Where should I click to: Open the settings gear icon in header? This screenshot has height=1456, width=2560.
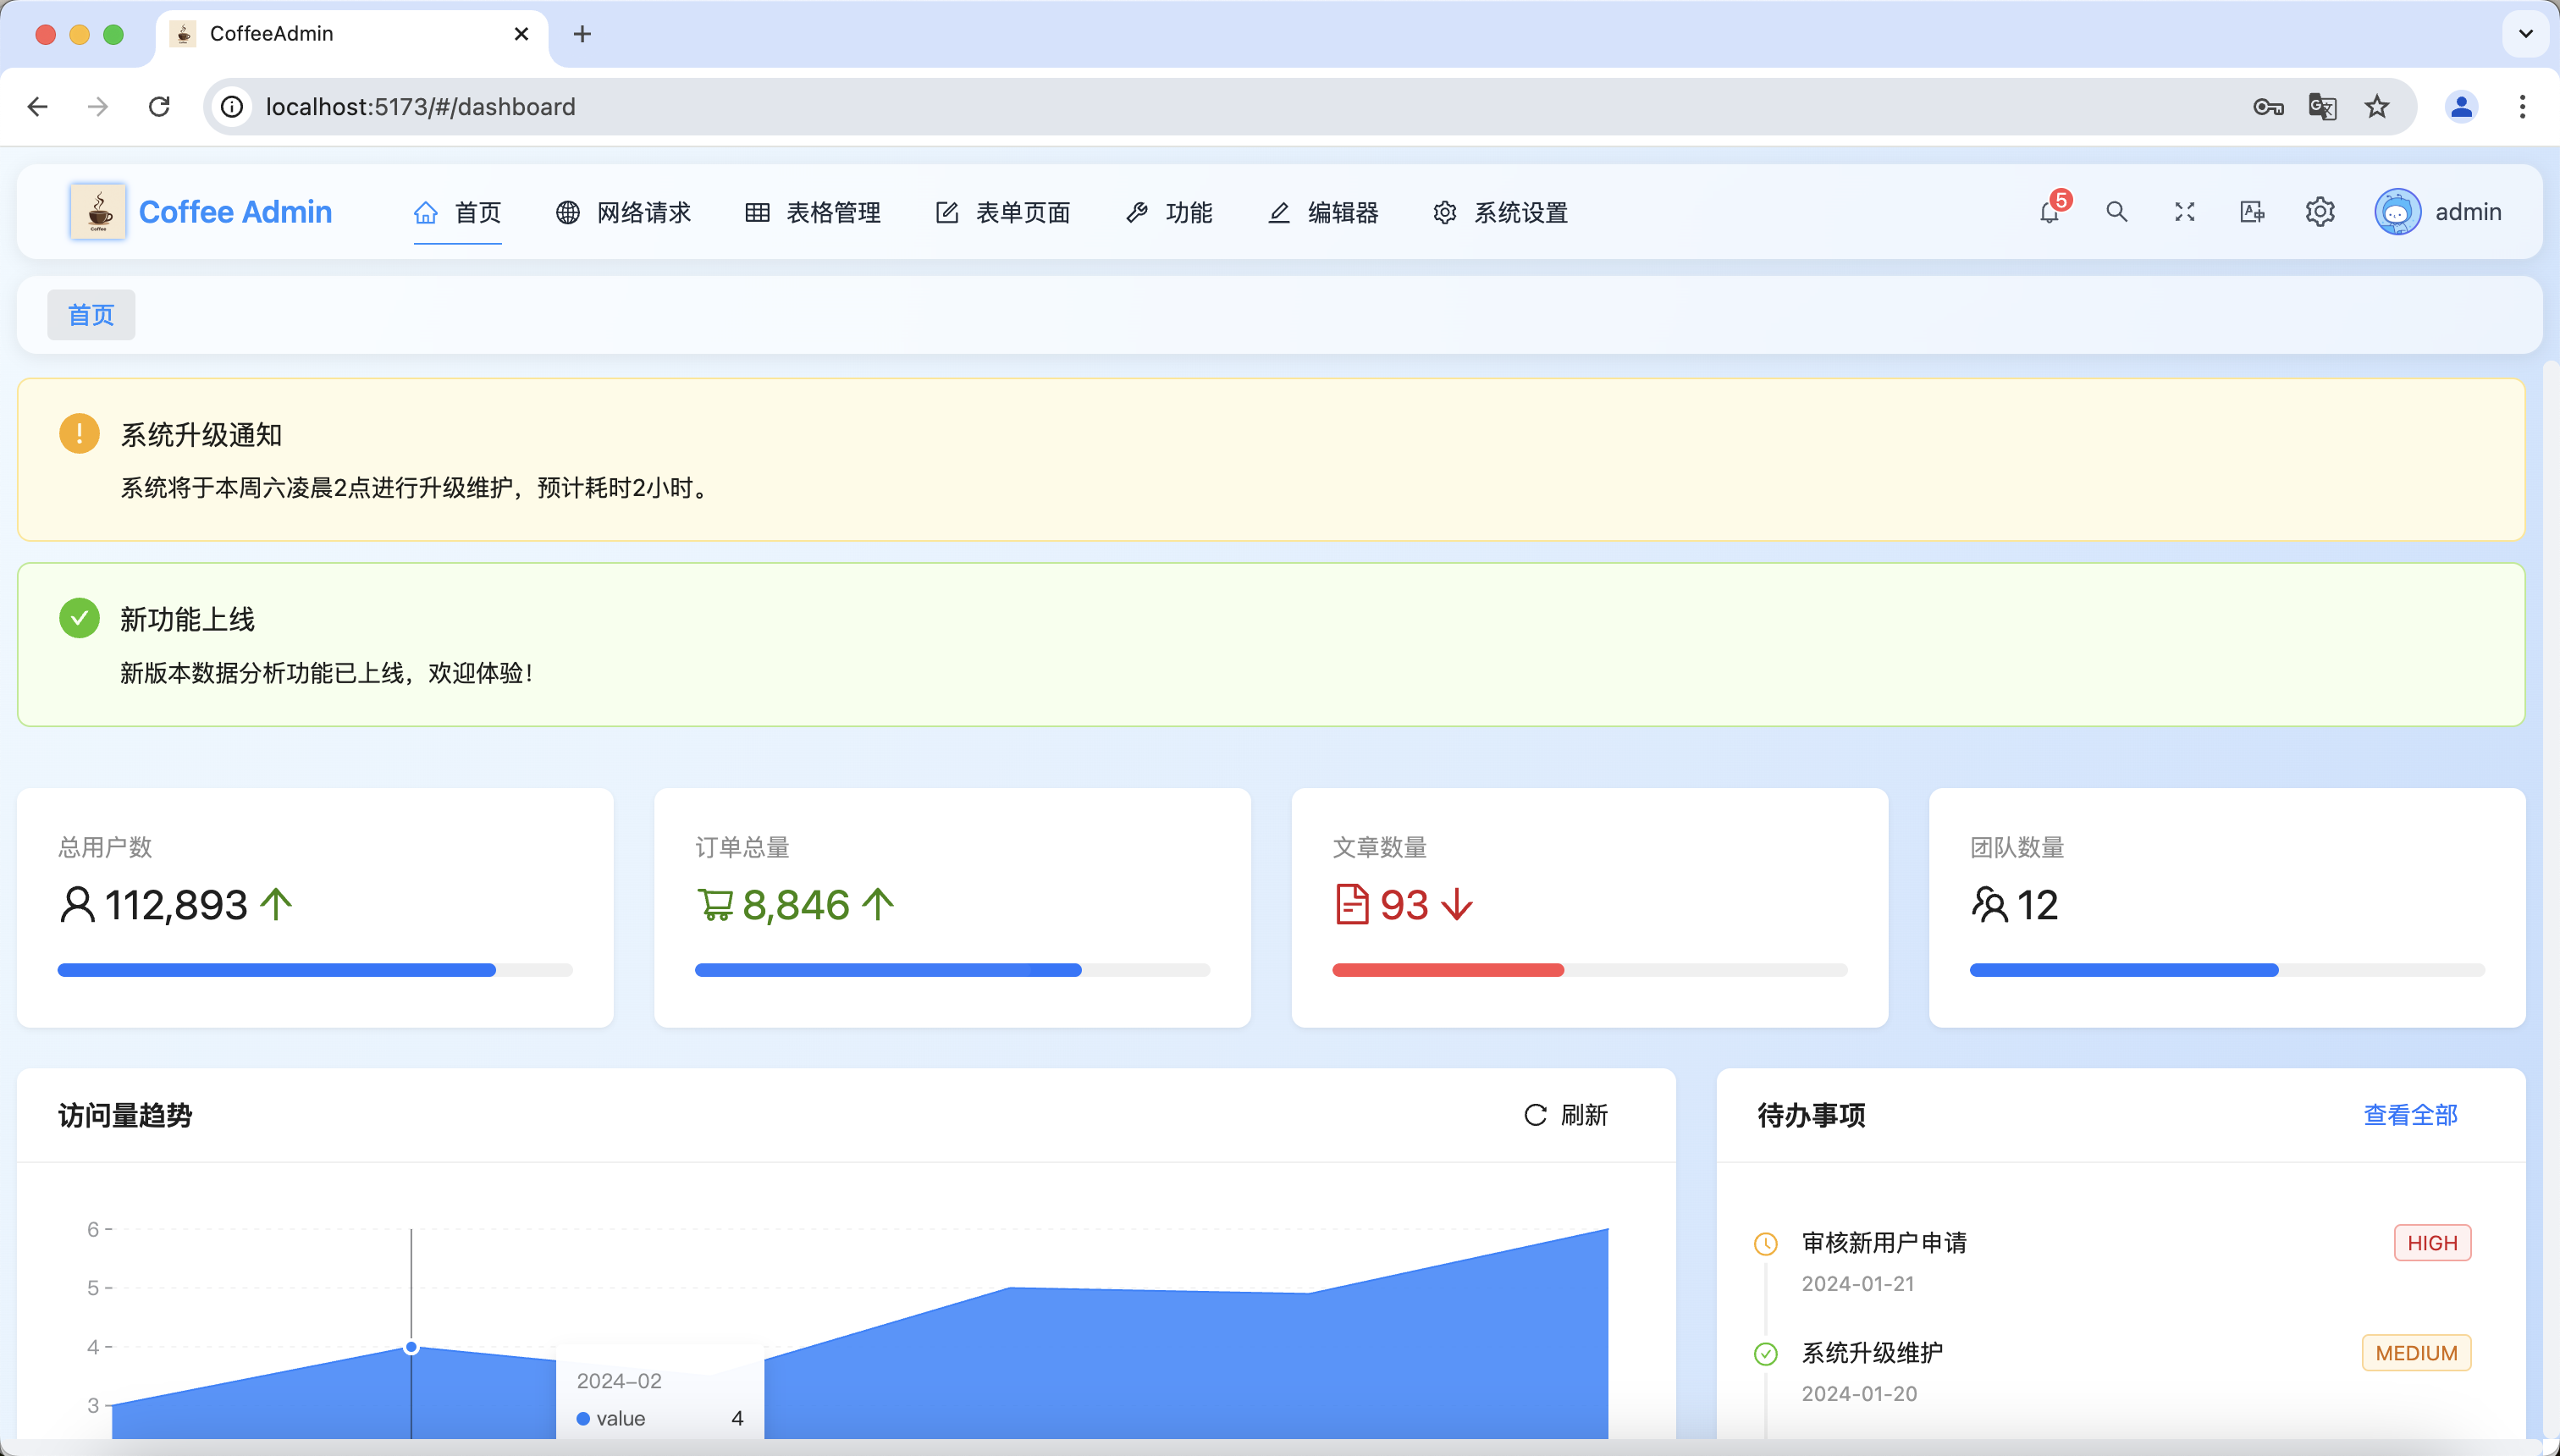pyautogui.click(x=2320, y=212)
